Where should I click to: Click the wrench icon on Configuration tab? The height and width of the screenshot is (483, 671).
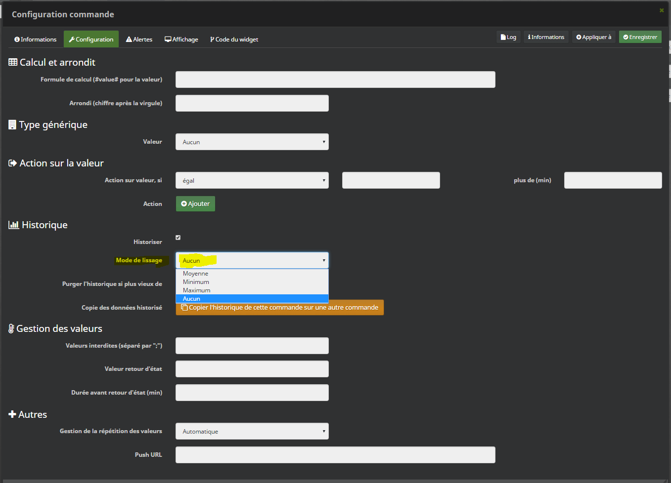[x=72, y=40]
